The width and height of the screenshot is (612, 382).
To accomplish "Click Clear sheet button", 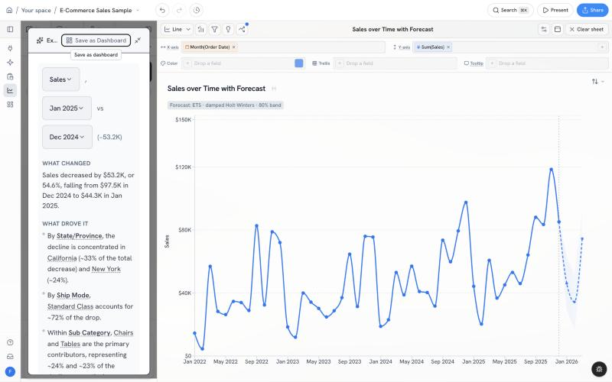I will (x=587, y=29).
